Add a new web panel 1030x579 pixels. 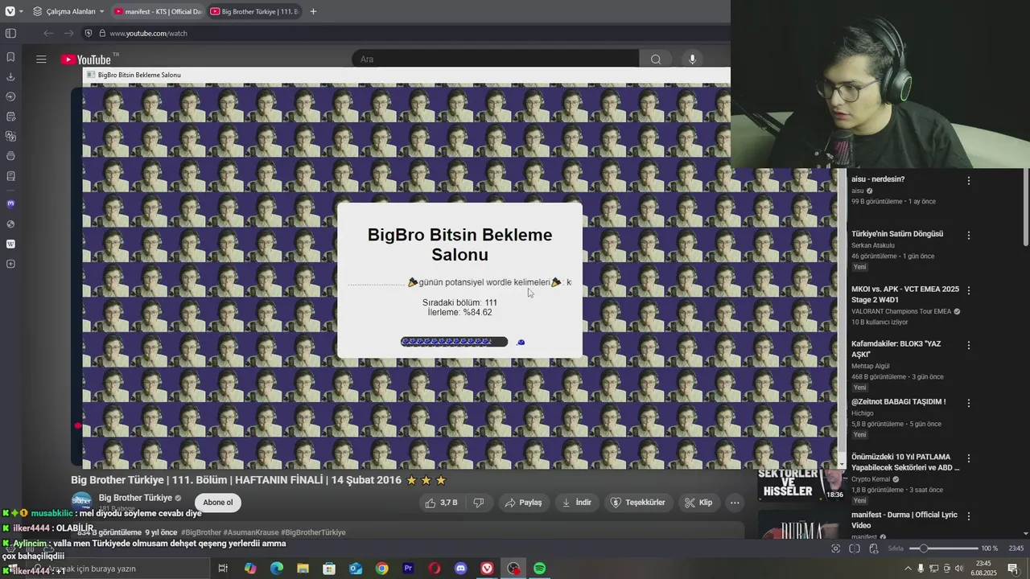point(10,264)
